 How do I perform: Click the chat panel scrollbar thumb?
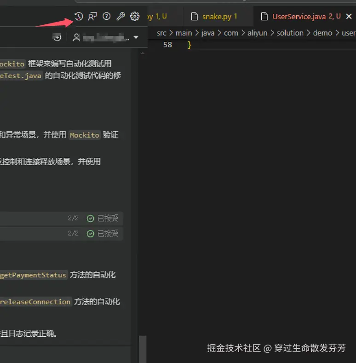tap(143, 349)
